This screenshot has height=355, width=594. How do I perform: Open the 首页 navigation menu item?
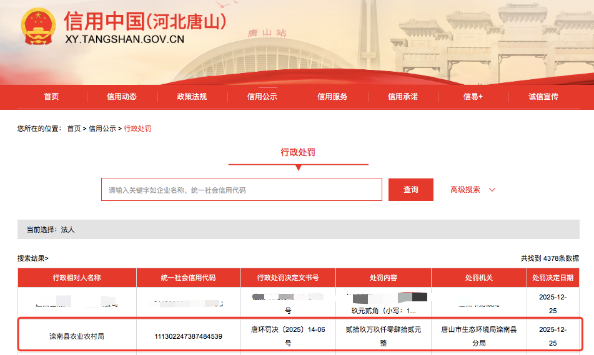tap(51, 97)
